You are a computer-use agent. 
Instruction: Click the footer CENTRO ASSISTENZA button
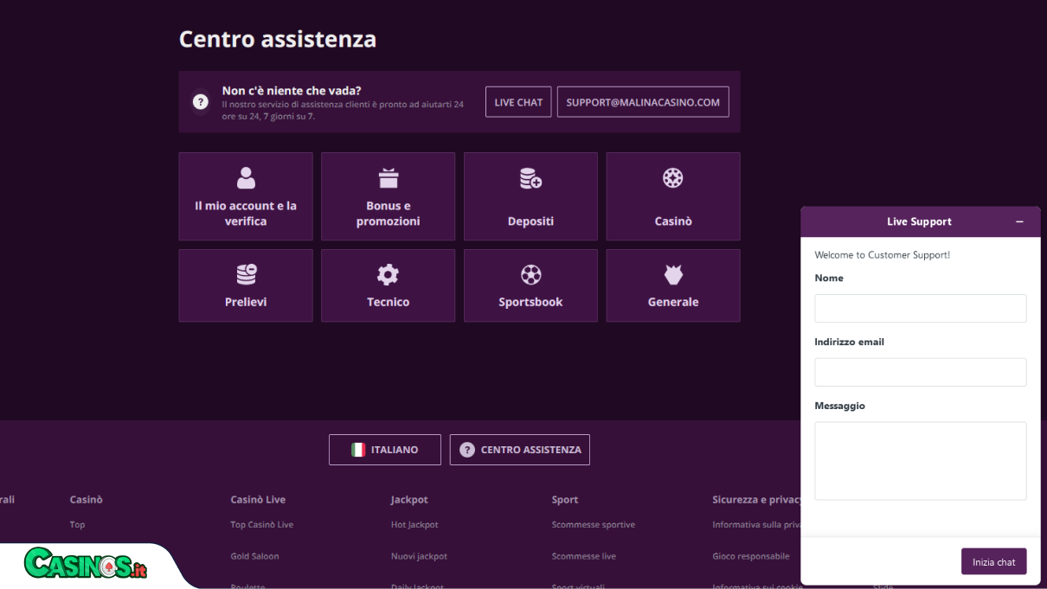520,450
